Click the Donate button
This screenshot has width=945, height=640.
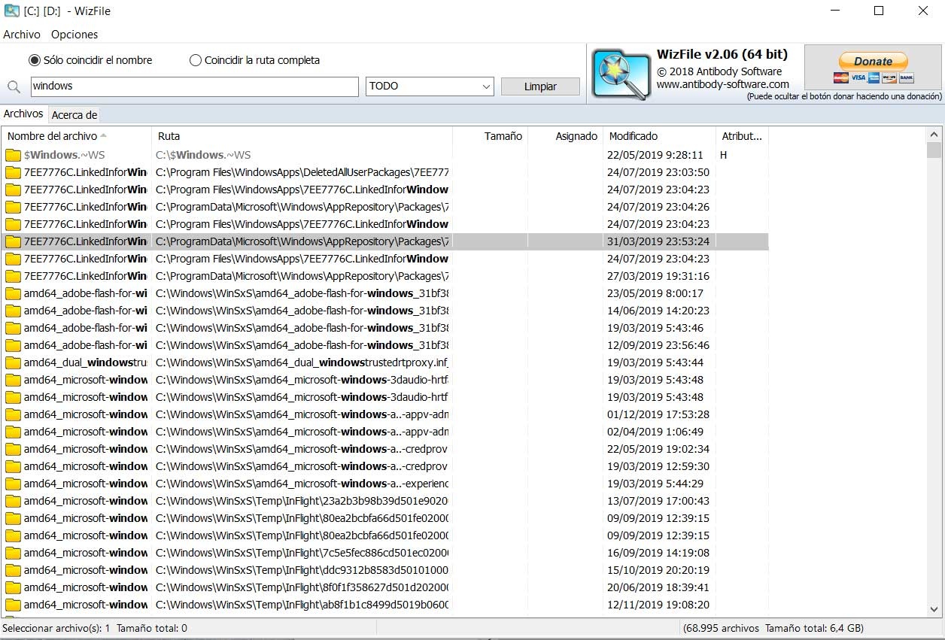coord(874,62)
